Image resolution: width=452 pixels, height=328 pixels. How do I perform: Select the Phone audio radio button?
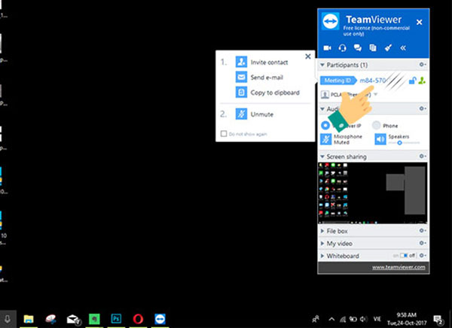point(376,126)
